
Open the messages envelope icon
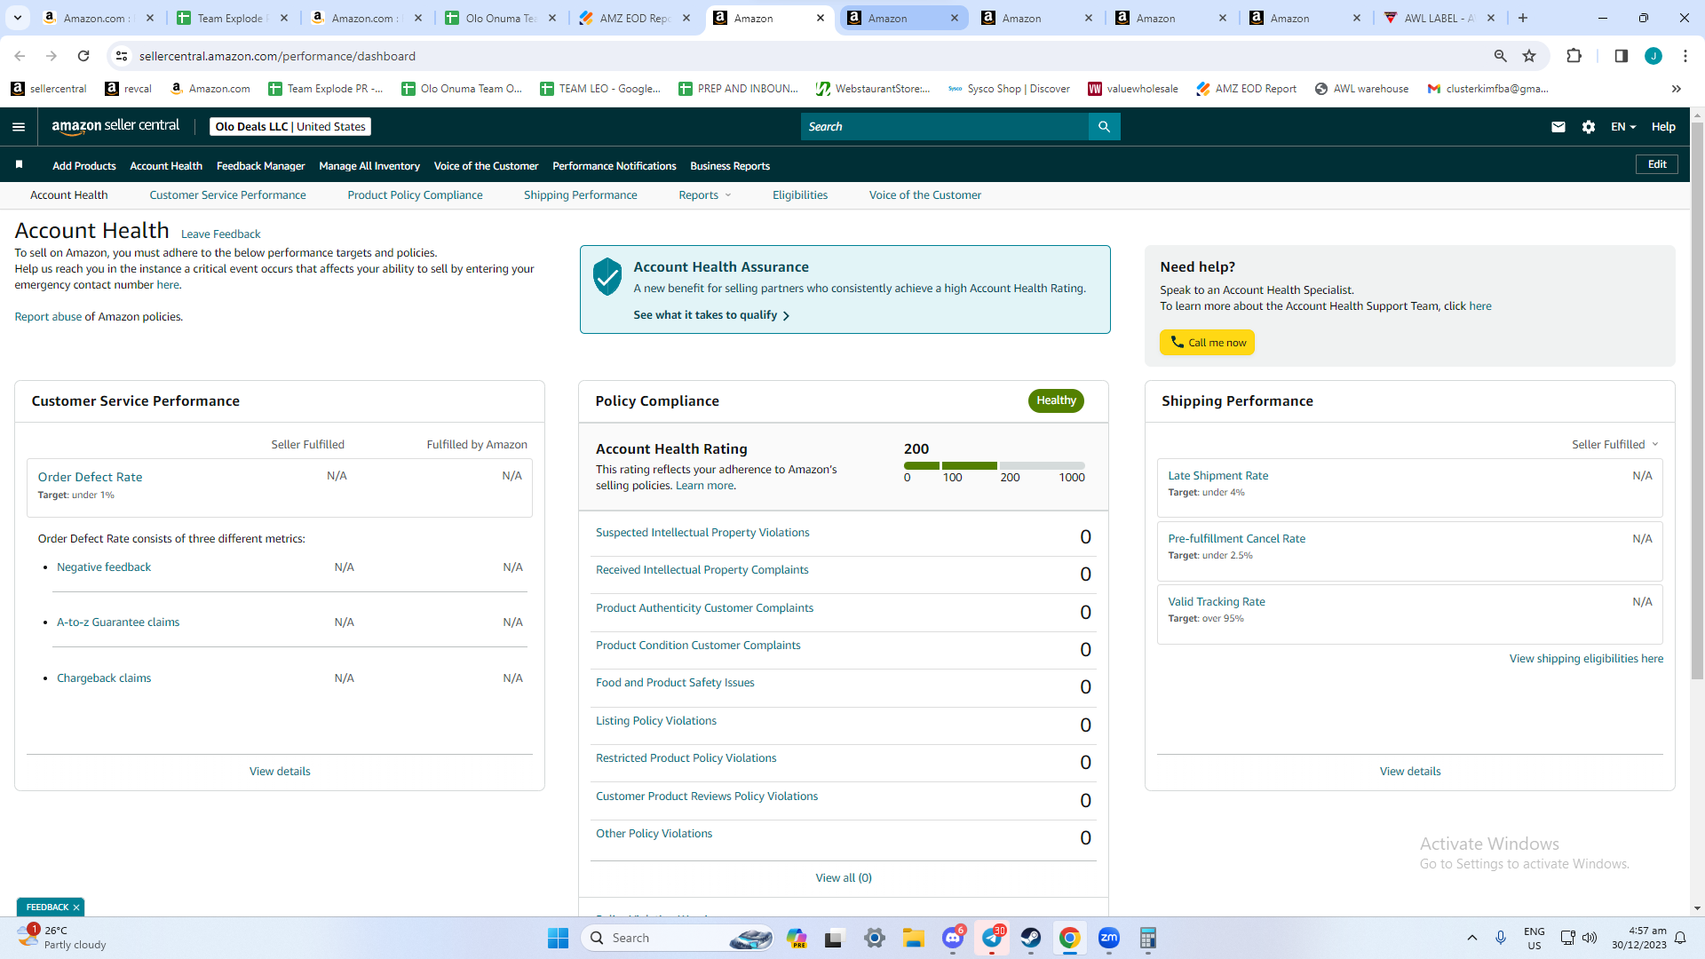point(1558,127)
